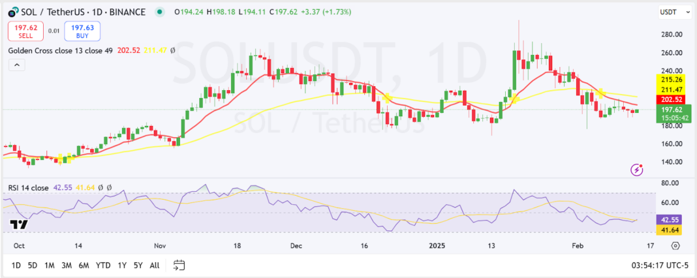This screenshot has width=697, height=278.
Task: Click the +3.37 (+1.73%) change value
Action: (x=327, y=12)
